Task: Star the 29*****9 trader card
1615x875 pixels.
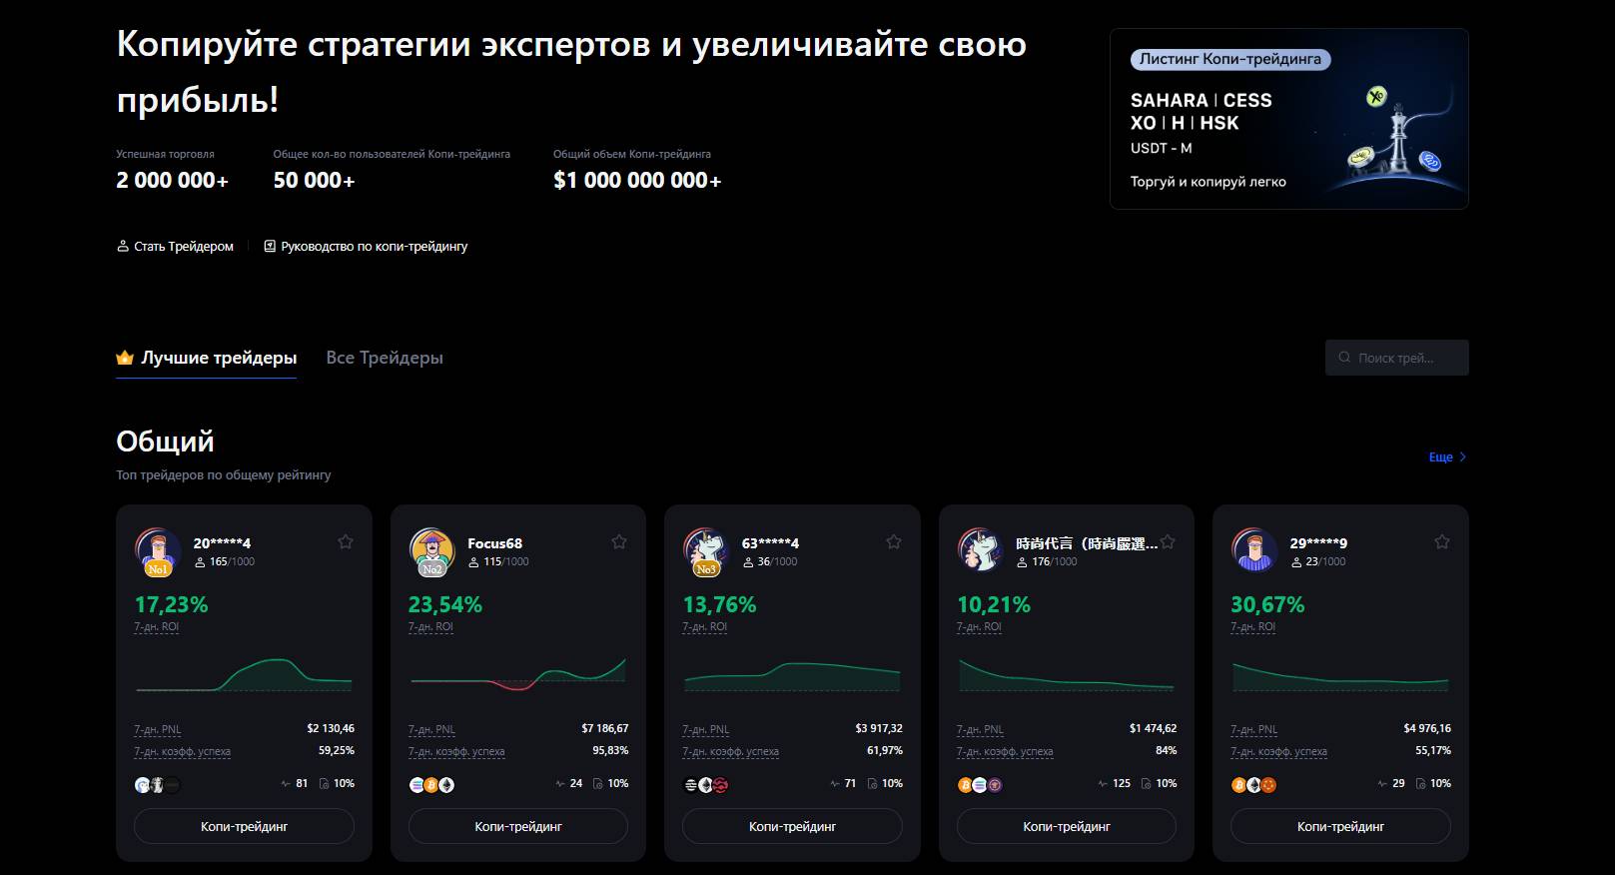Action: pyautogui.click(x=1441, y=542)
